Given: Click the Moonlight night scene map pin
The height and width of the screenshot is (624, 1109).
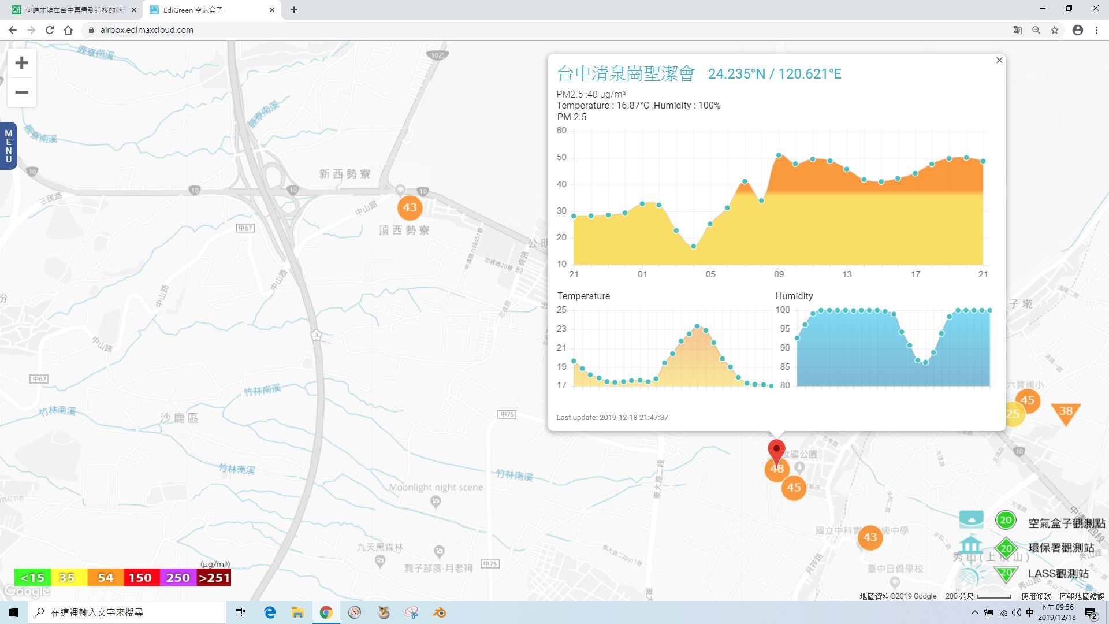Looking at the screenshot, I should pos(436,502).
